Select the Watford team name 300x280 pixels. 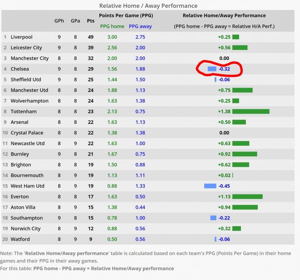[x=20, y=239]
